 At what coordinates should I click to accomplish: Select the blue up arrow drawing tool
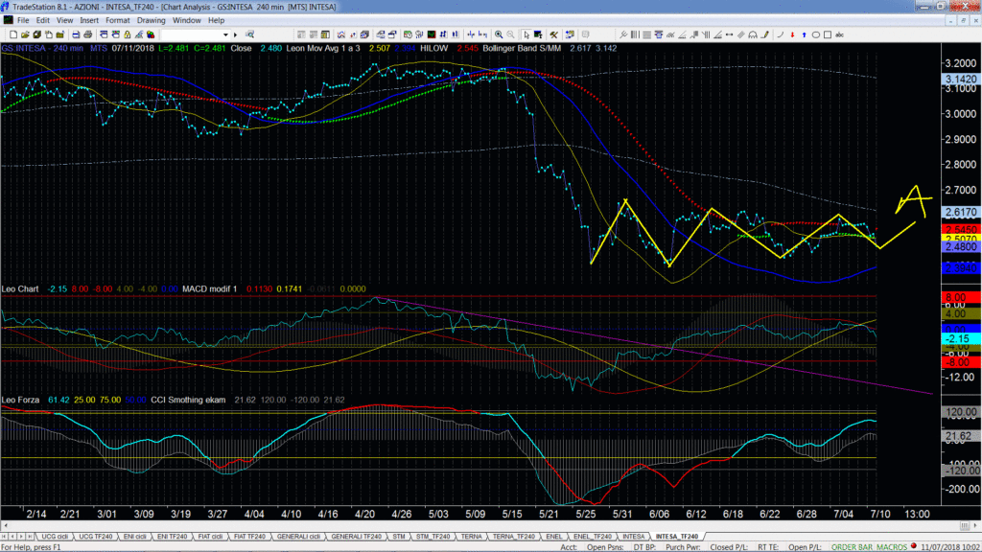(x=805, y=34)
